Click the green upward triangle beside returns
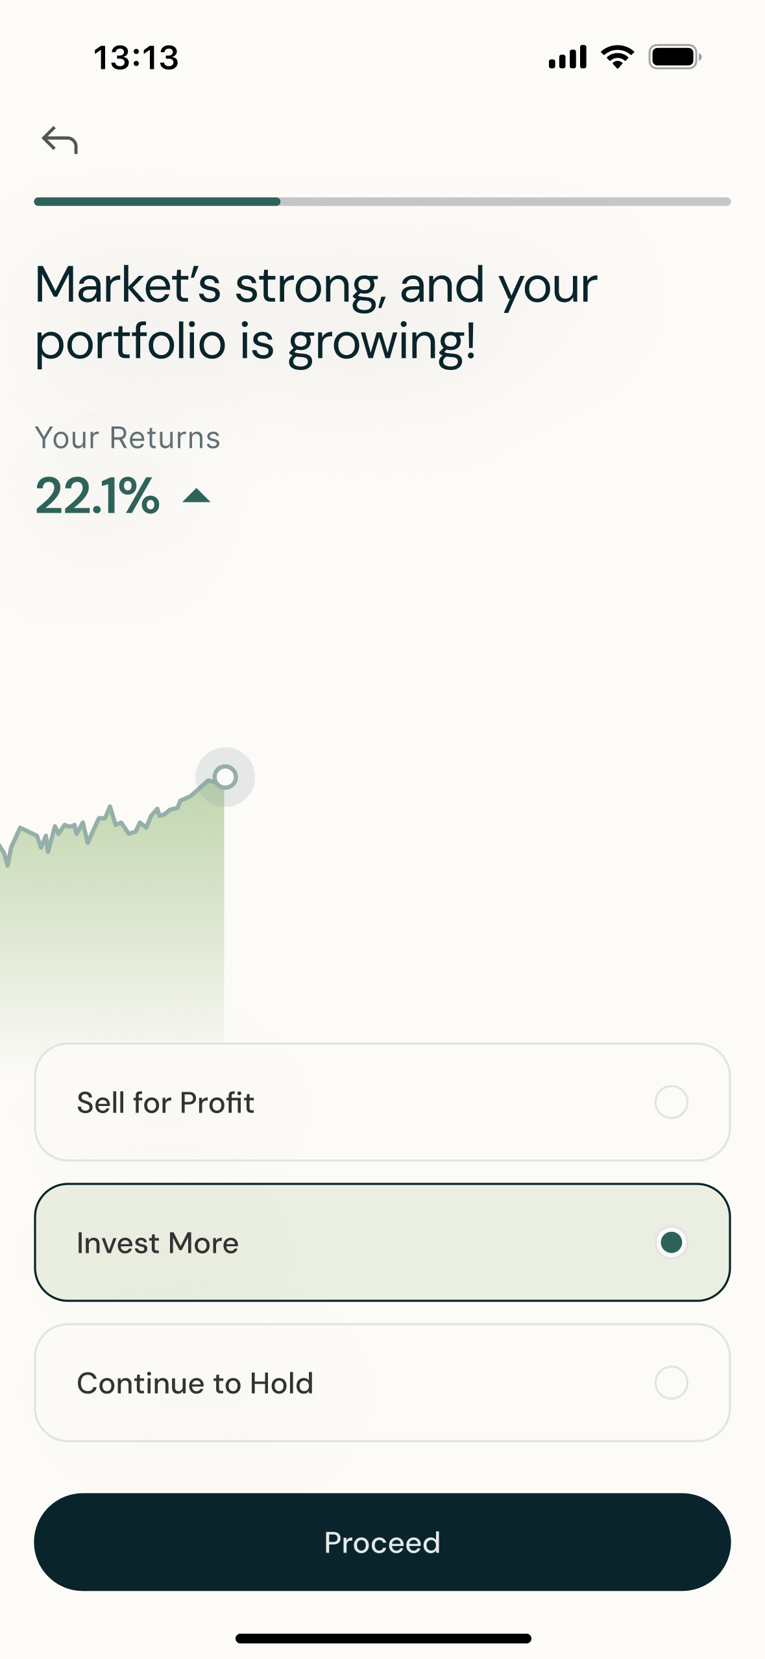 (197, 497)
